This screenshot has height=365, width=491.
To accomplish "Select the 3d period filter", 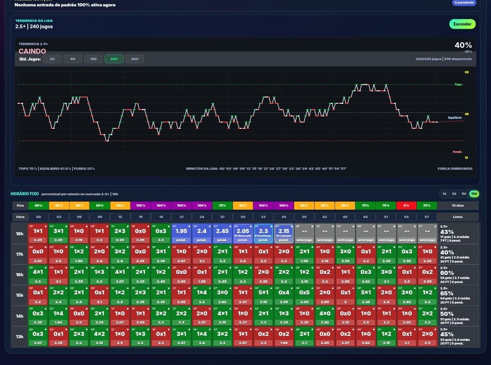I will pyautogui.click(x=454, y=194).
